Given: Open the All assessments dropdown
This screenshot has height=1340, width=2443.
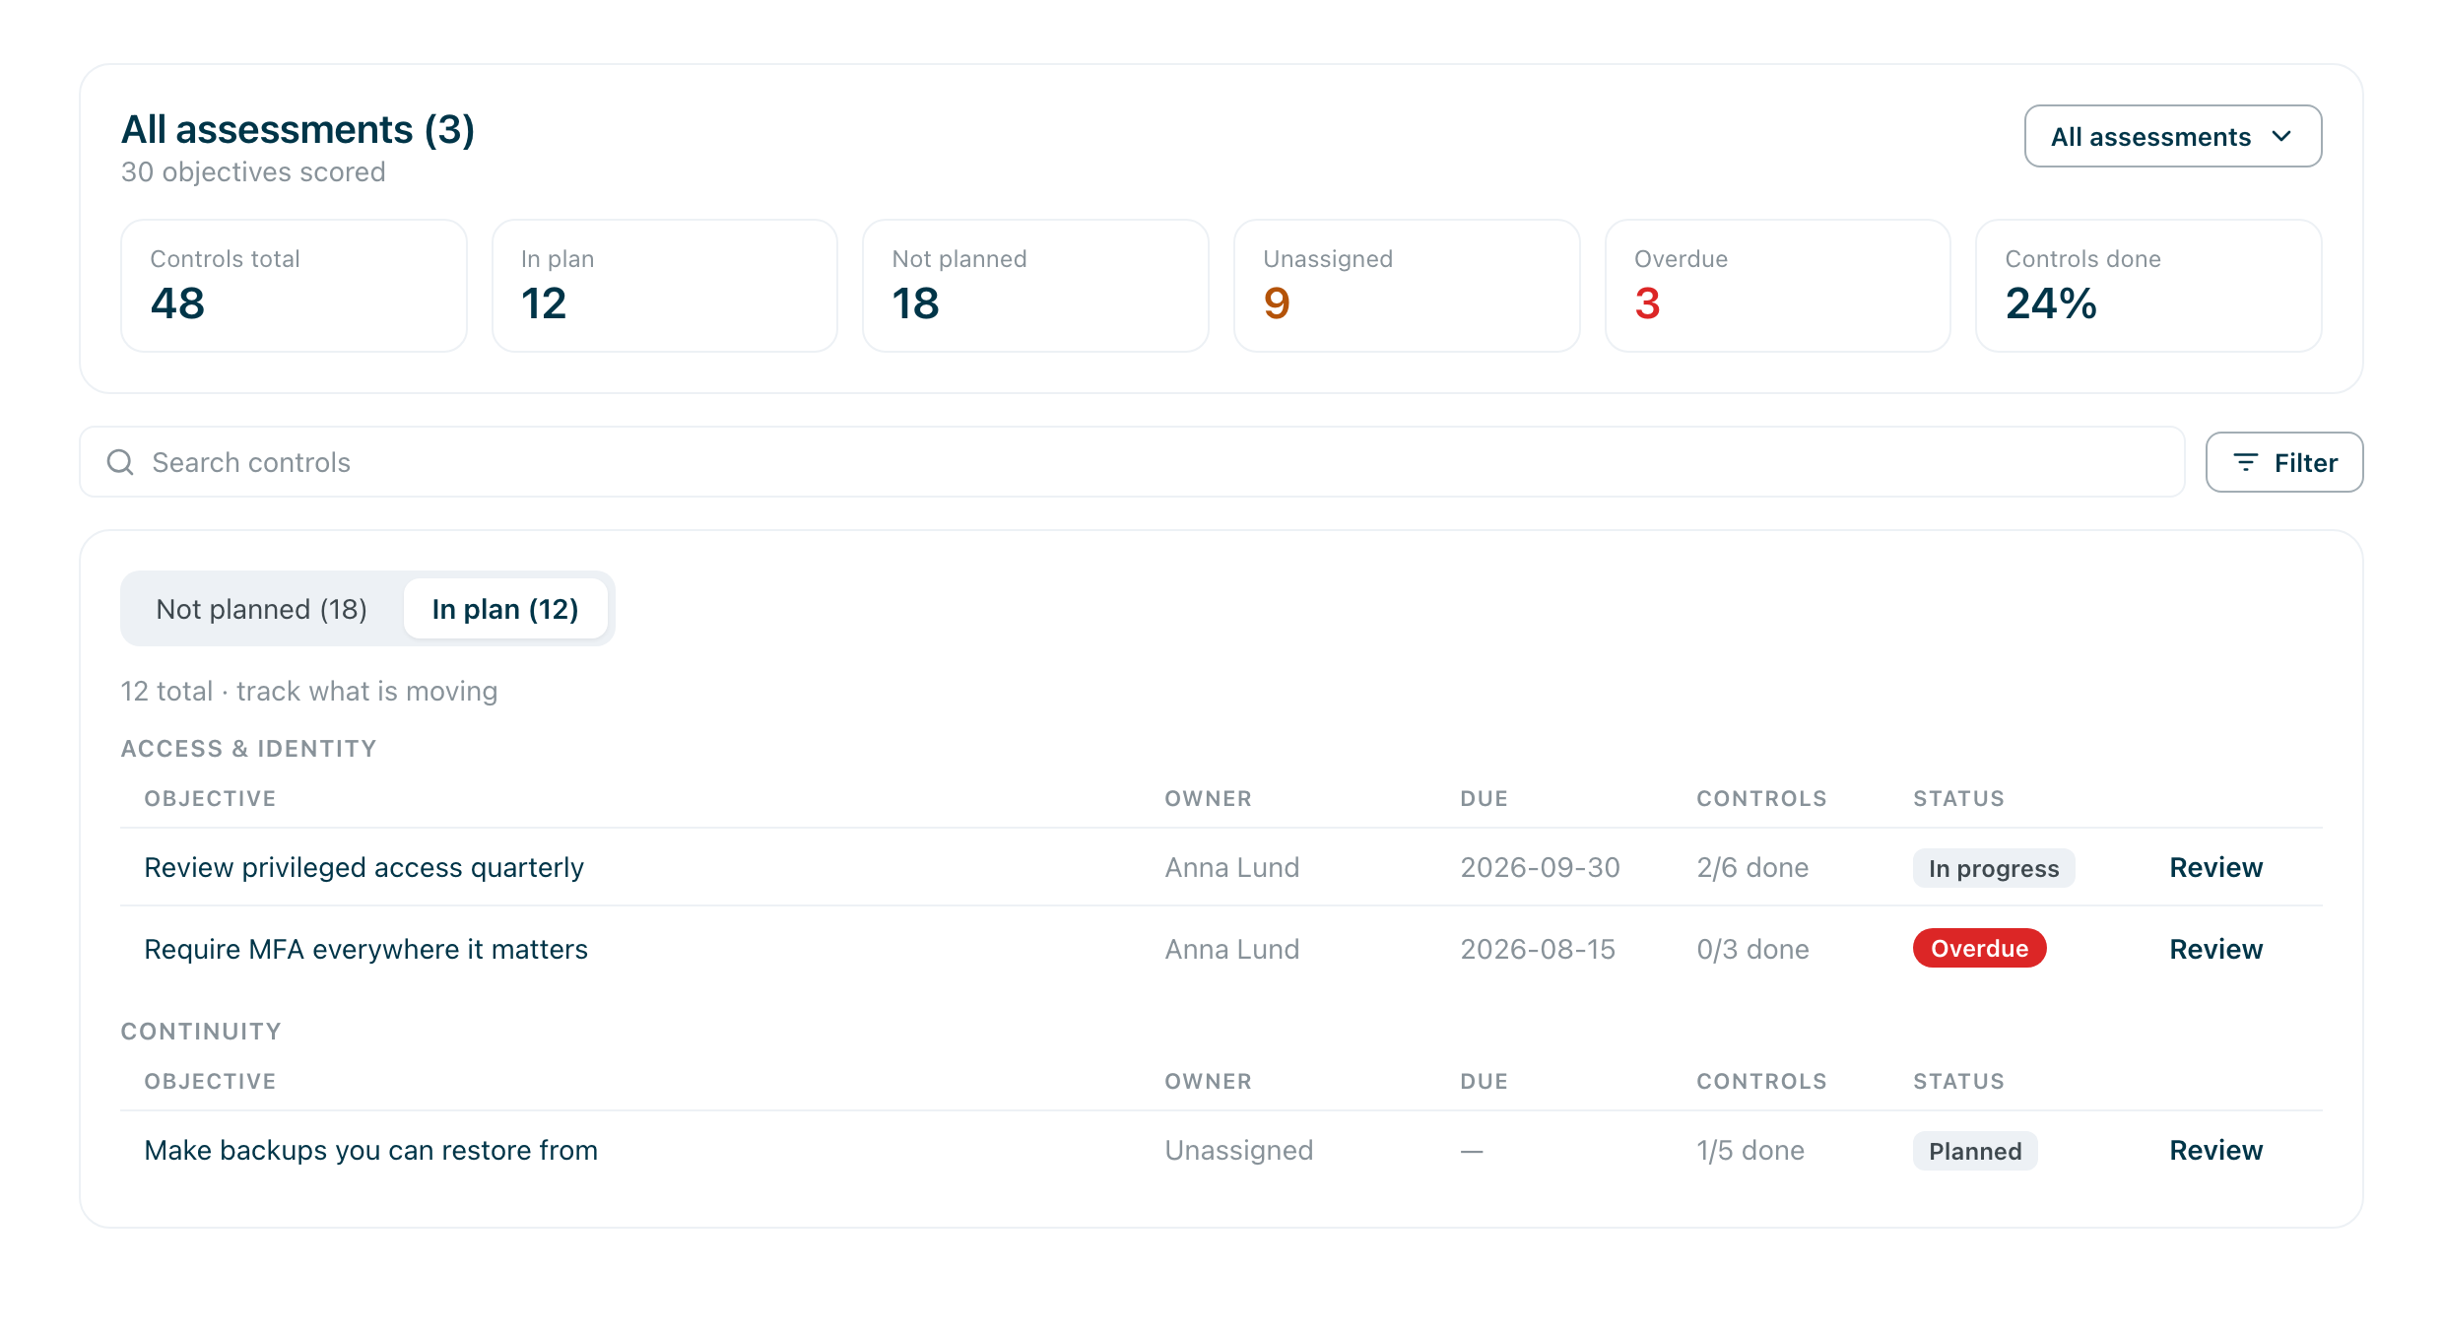Looking at the screenshot, I should pos(2173,136).
